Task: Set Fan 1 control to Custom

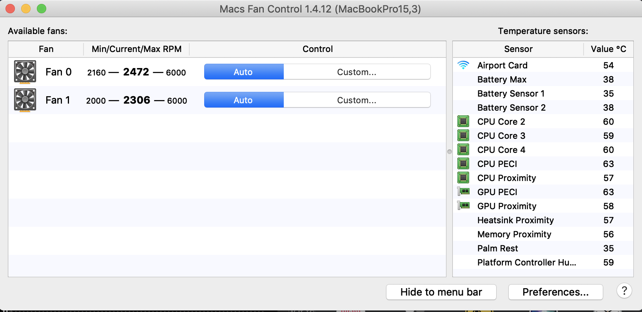Action: (357, 100)
